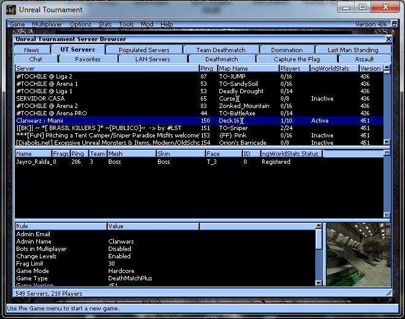The image size is (405, 319).
Task: Sort by the Map Name column header
Action: tap(248, 68)
